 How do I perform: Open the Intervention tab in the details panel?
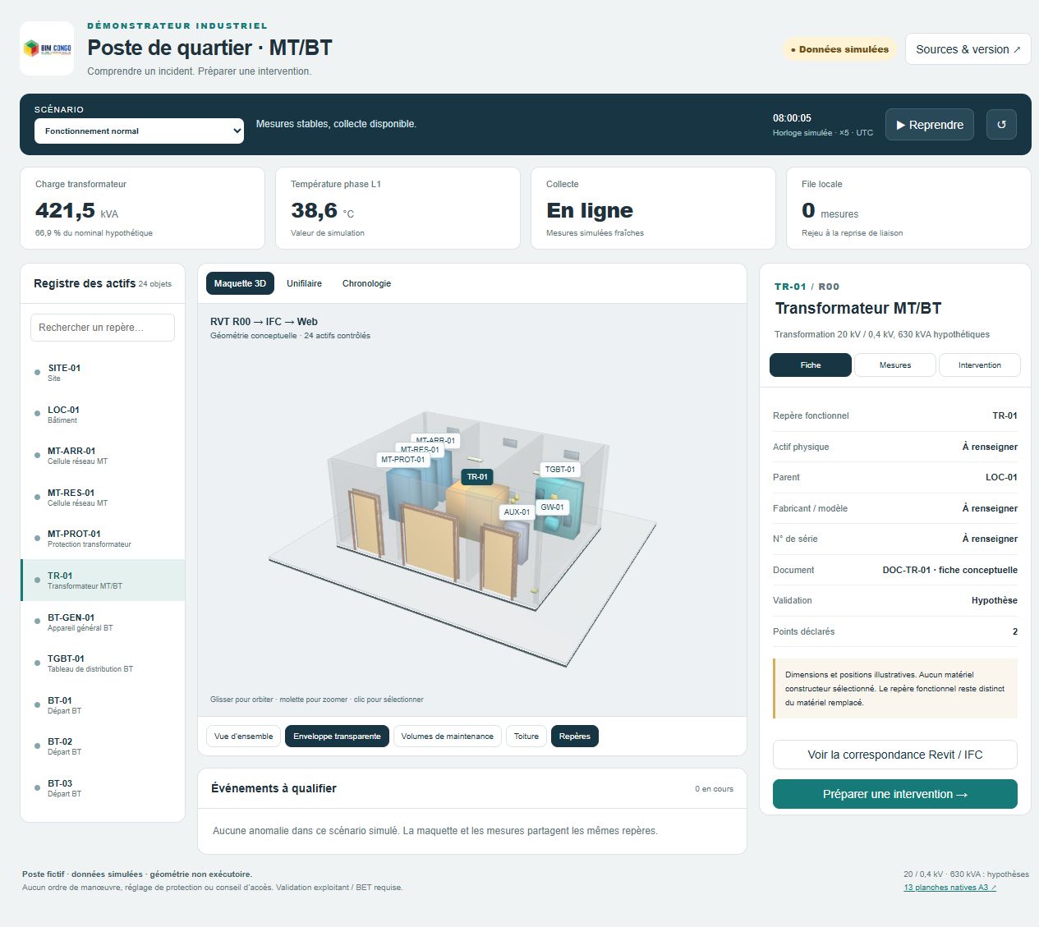pyautogui.click(x=979, y=365)
